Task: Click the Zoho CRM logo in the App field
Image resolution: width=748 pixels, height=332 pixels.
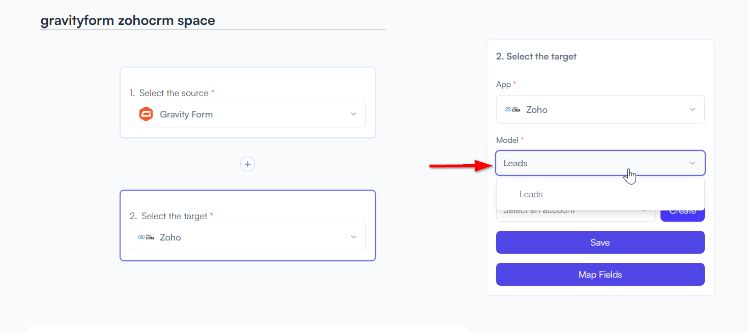Action: click(x=512, y=109)
